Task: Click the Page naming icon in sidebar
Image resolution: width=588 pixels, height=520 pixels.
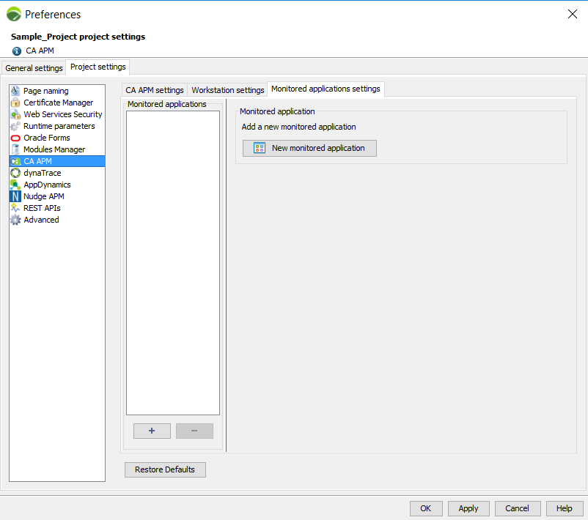Action: tap(15, 91)
